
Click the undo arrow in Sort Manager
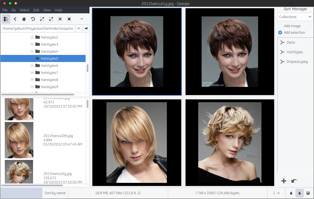click(294, 181)
